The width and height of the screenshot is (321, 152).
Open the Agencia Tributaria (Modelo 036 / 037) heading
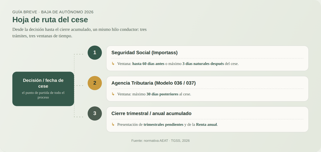pos(154,83)
